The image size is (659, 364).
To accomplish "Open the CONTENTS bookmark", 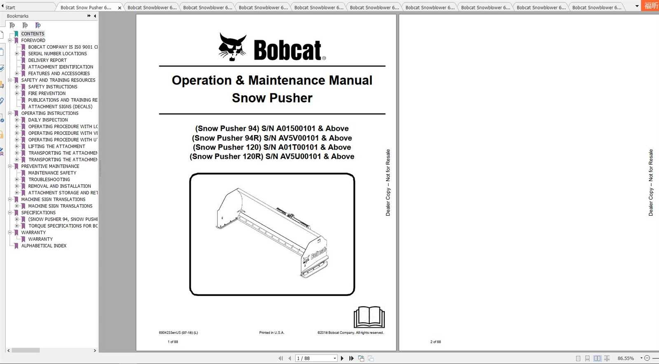I will [x=33, y=34].
